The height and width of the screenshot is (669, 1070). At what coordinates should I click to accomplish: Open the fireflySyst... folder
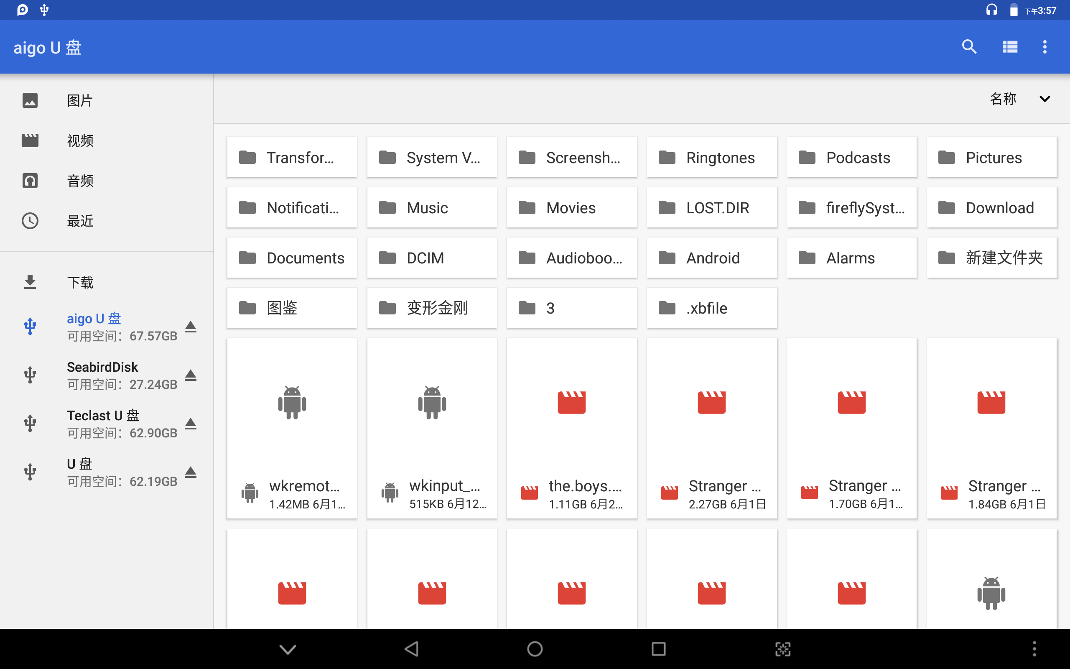click(x=851, y=207)
